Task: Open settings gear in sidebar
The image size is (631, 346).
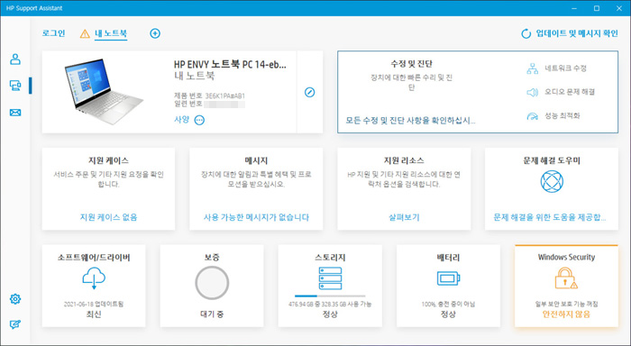Action: click(15, 299)
